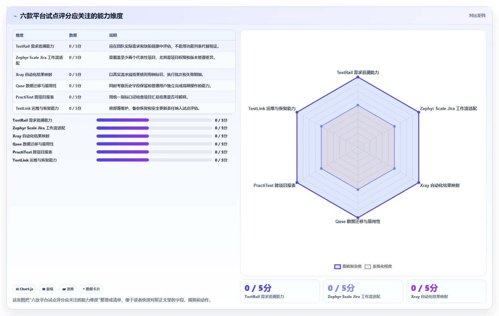Click radar axis label Zephyr Scale Jira 工作流适配
This screenshot has height=316, width=499.
(x=448, y=109)
